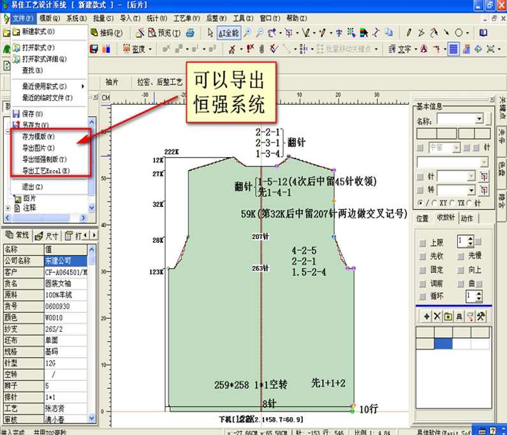The height and width of the screenshot is (435, 507).
Task: Click the X delete icon in operations panel
Action: pos(437,316)
